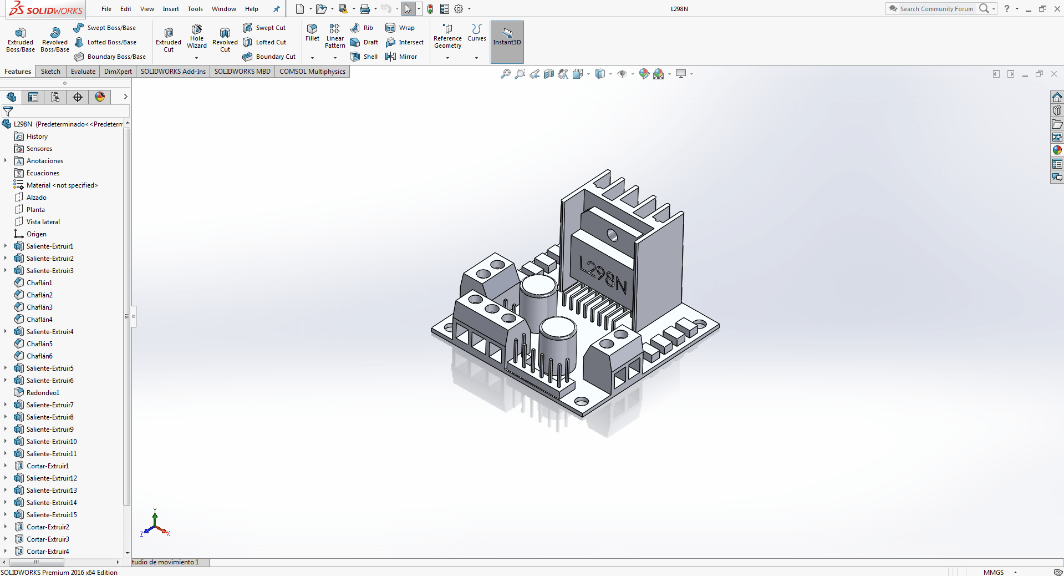Open SOLIDWORKS Resources task pane home icon
Viewport: 1064px width, 576px height.
1057,97
